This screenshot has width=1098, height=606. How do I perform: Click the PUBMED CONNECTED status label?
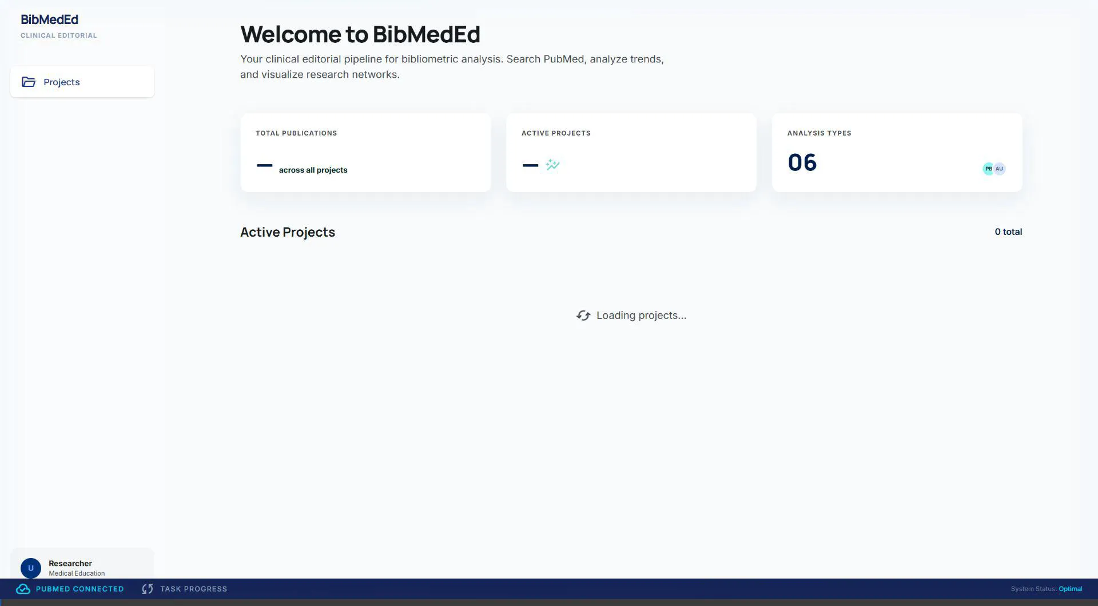(x=79, y=589)
